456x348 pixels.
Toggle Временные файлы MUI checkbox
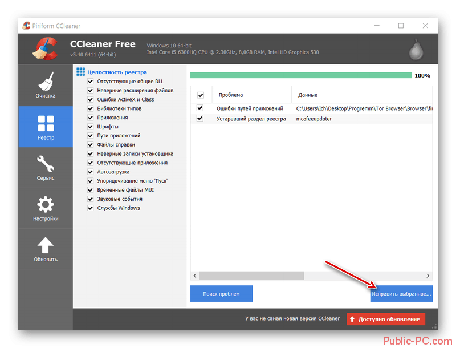pyautogui.click(x=91, y=190)
